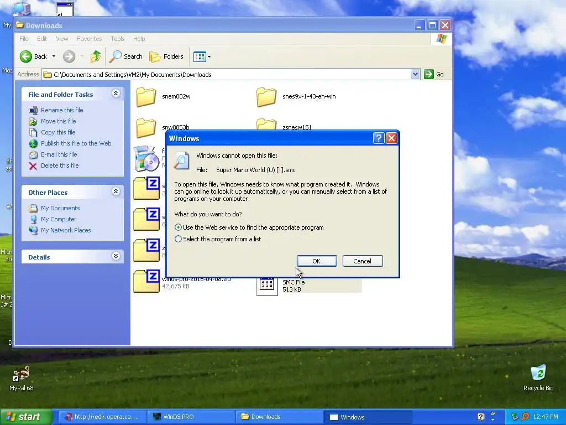This screenshot has height=425, width=566.
Task: Open My Computer from Other Places
Action: click(x=59, y=219)
